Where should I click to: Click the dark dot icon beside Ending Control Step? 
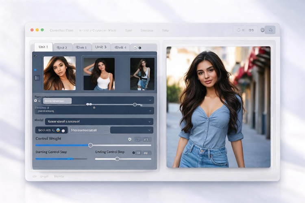click(x=134, y=153)
